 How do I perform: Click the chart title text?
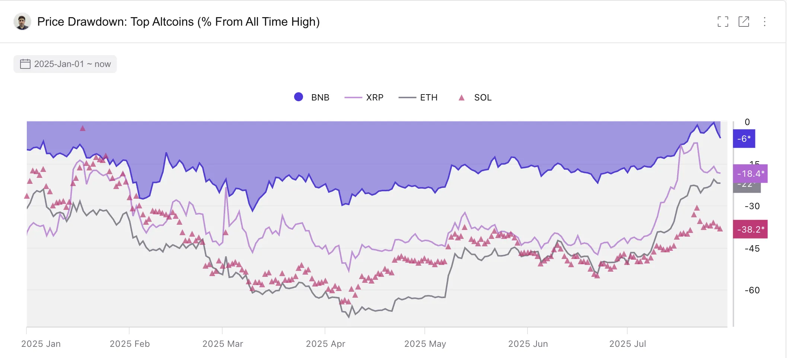(x=178, y=22)
